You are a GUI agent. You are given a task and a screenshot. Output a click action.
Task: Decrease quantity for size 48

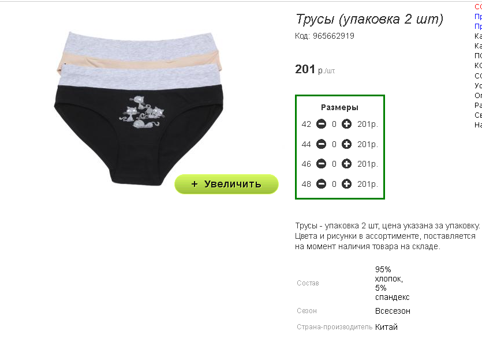321,184
